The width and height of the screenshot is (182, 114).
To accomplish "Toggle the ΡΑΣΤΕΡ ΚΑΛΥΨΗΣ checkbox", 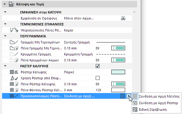I will click(x=97, y=66).
